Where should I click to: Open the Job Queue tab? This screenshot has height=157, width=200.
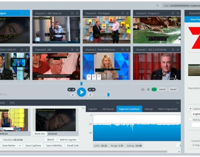coord(108,109)
